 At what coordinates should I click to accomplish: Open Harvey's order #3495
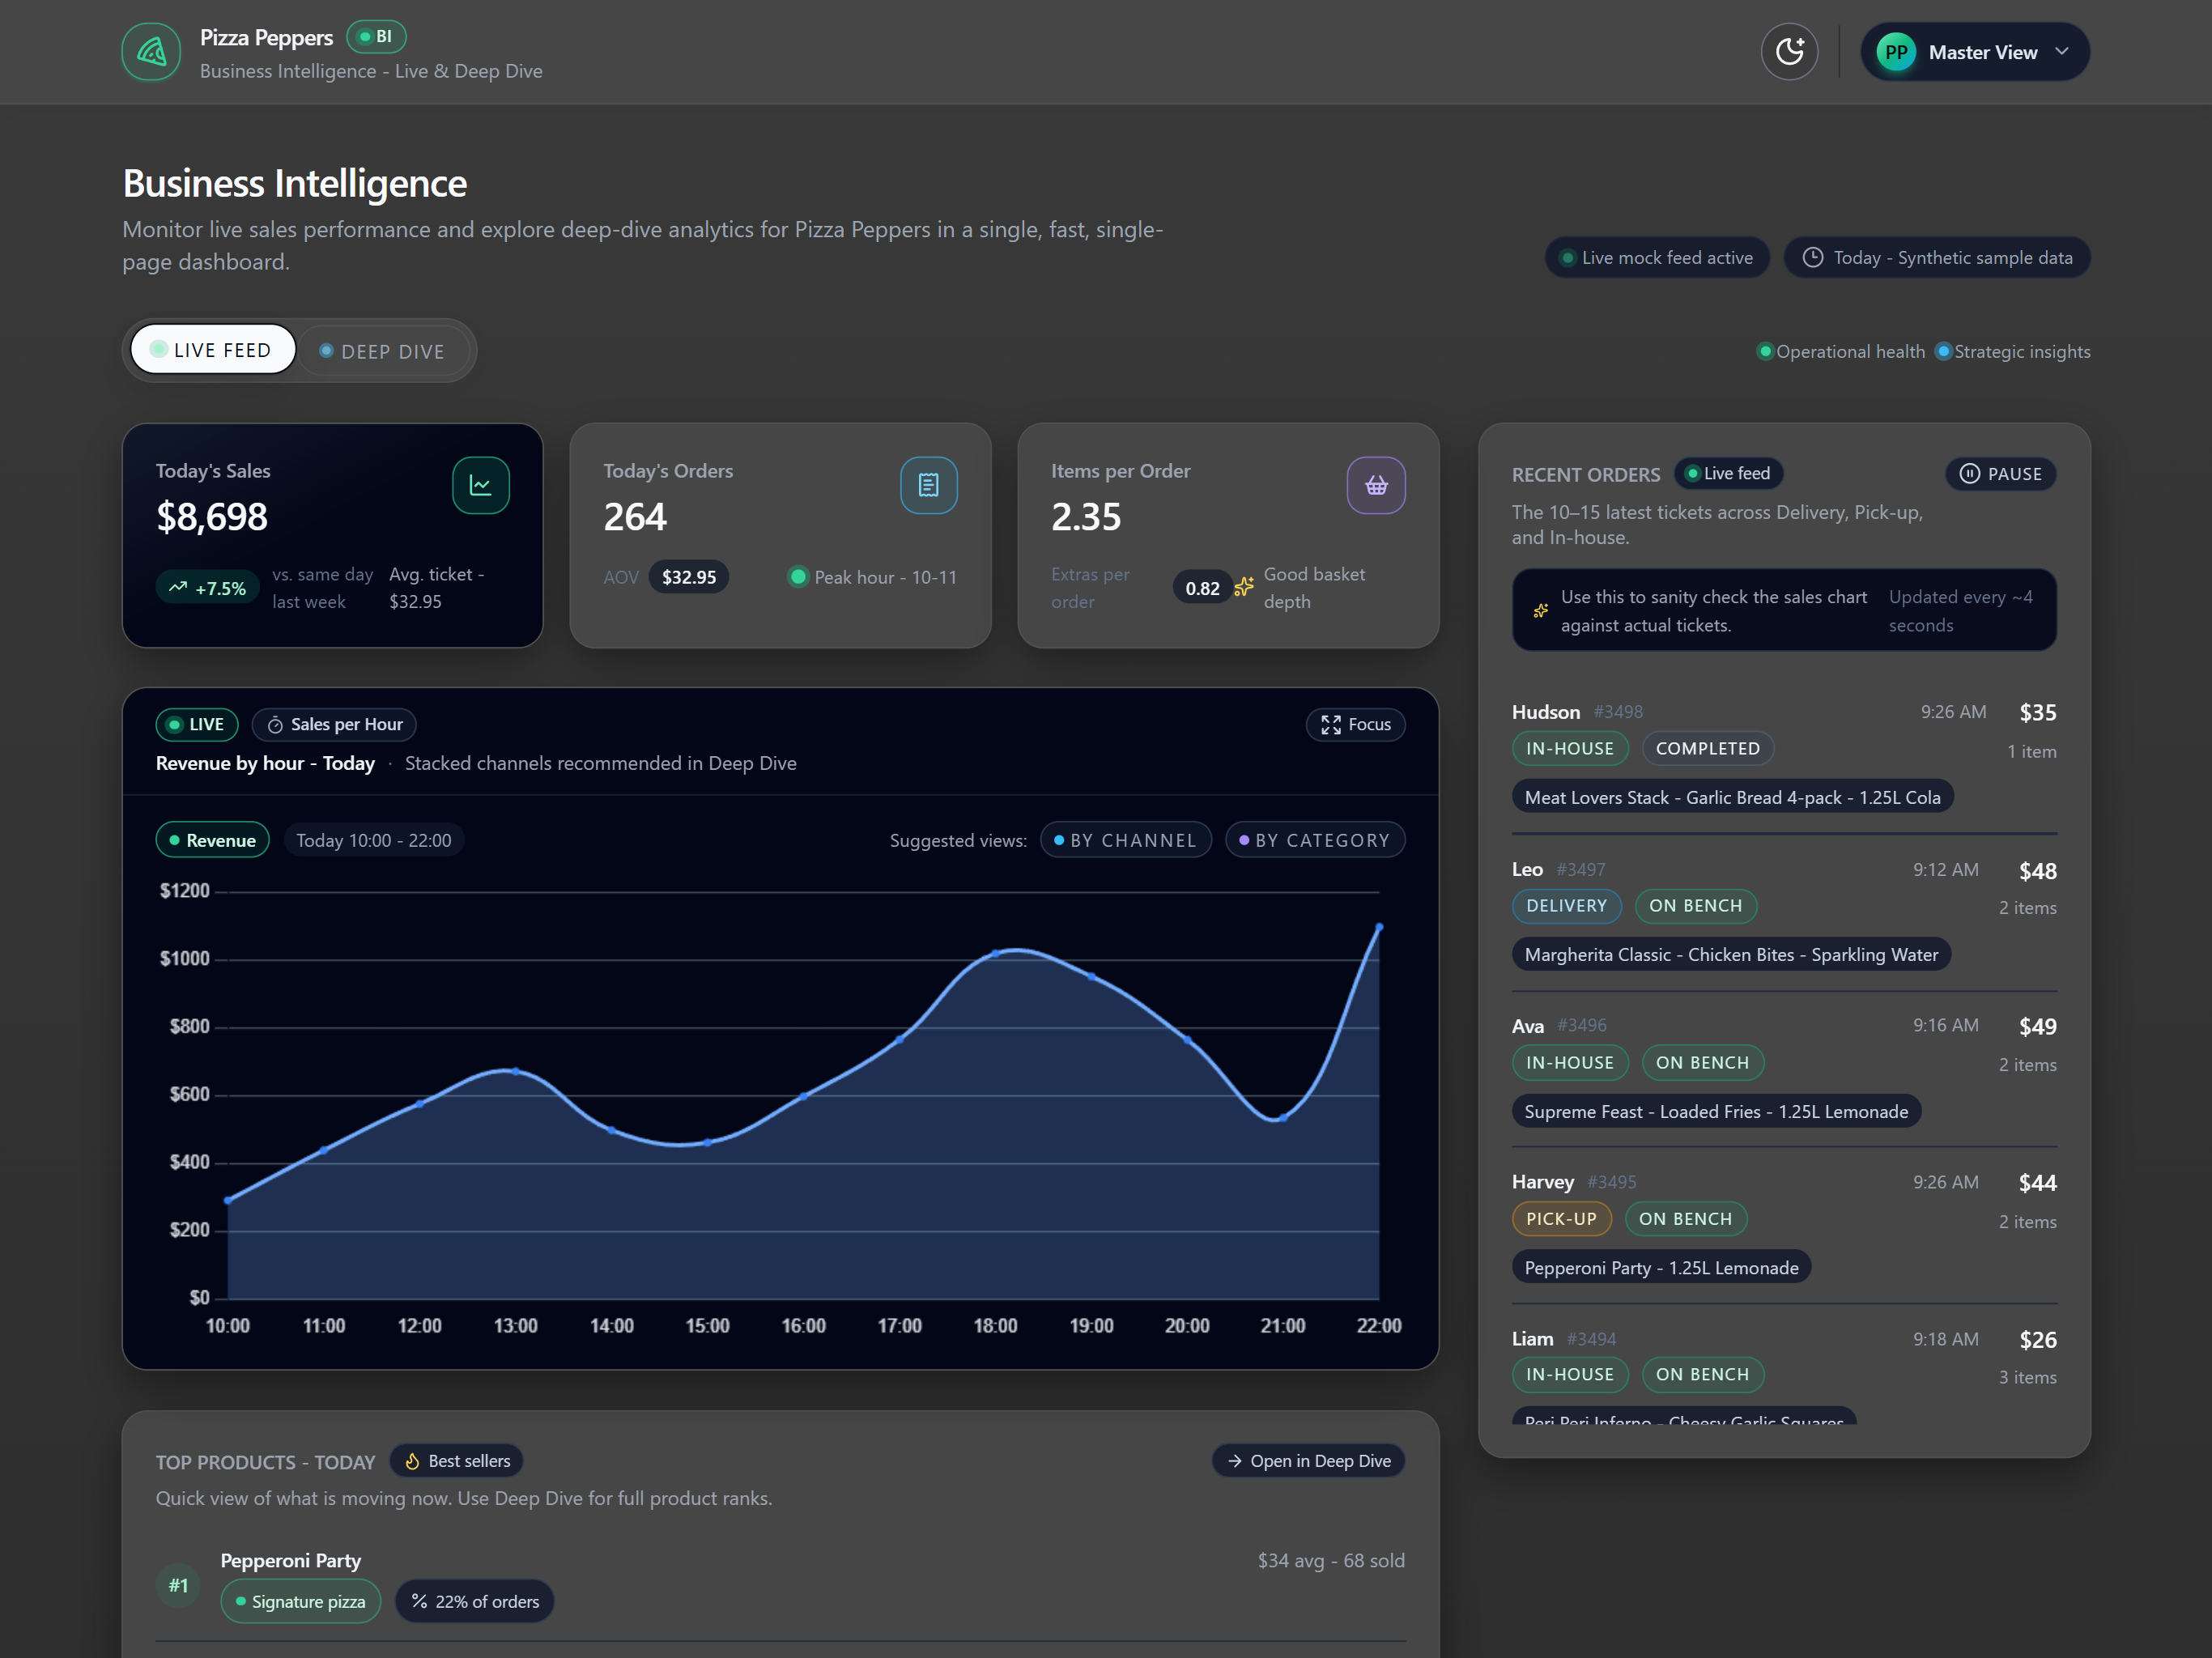coord(1784,1226)
